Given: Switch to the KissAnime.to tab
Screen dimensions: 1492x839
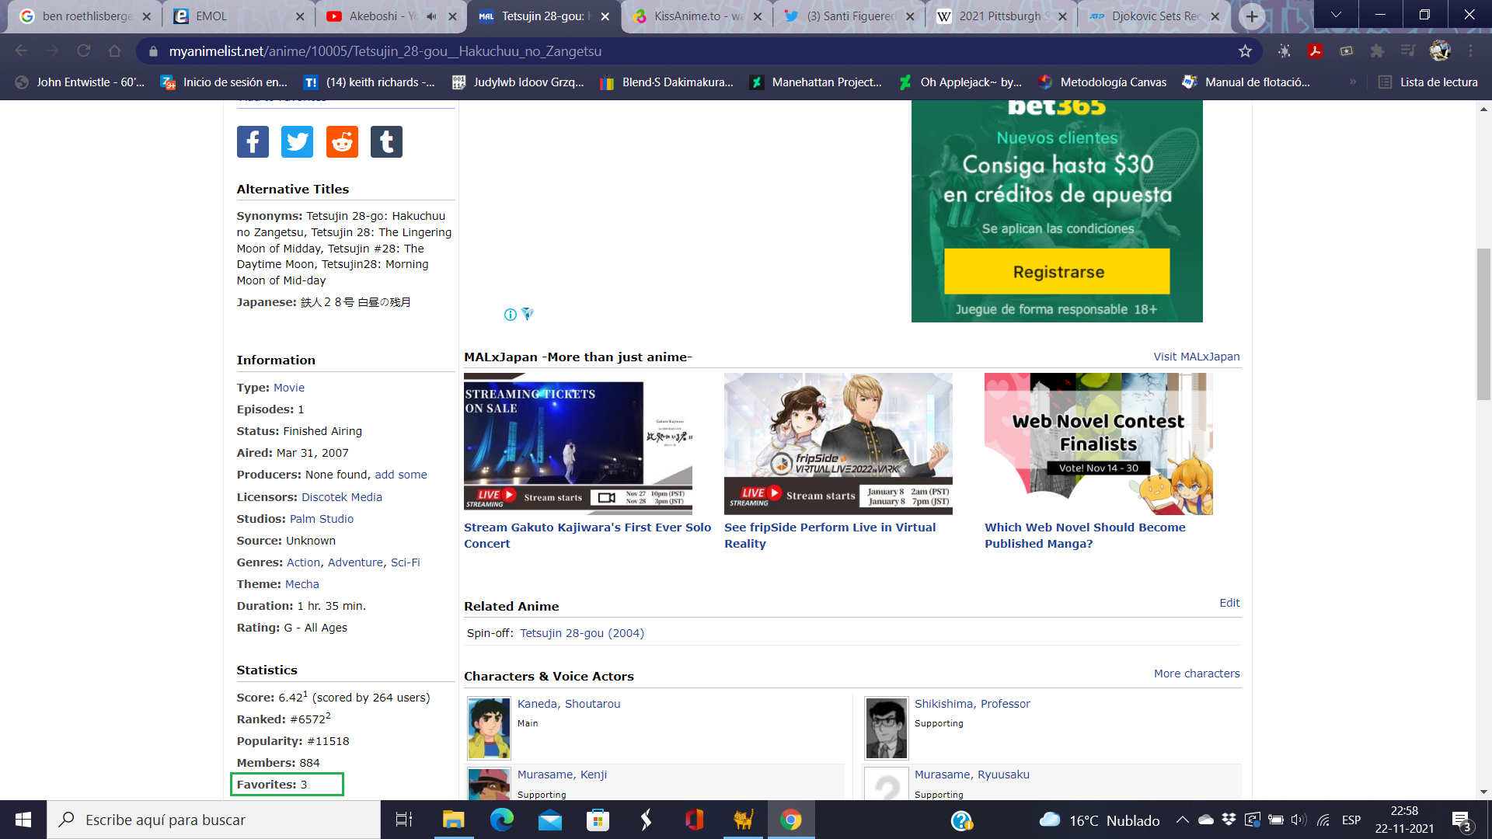Looking at the screenshot, I should point(697,16).
